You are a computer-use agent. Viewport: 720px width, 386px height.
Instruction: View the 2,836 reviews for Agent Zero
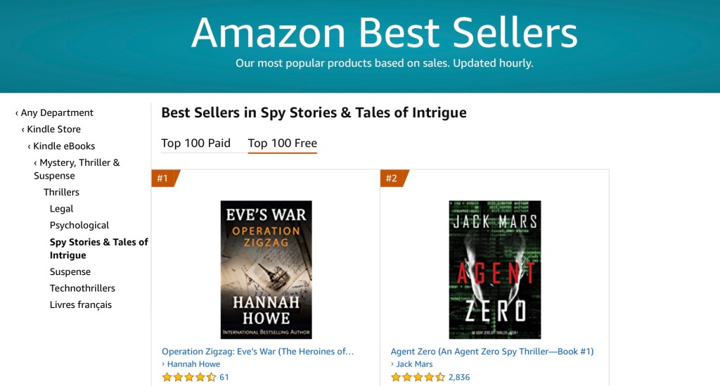pos(458,378)
